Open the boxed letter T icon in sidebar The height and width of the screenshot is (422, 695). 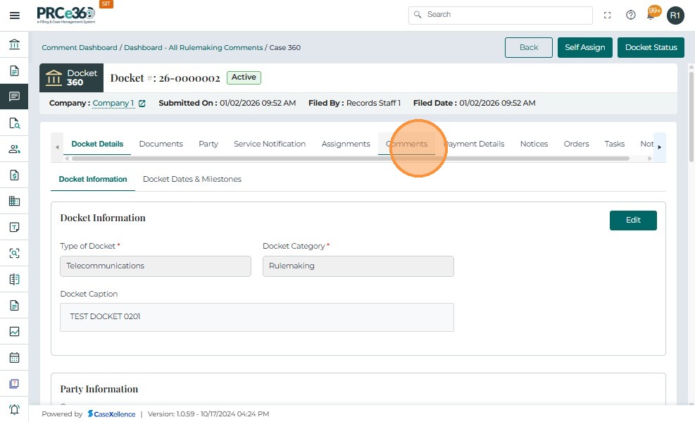coord(14,227)
